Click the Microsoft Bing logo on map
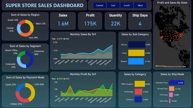The width and height of the screenshot is (193, 108). 156,66
